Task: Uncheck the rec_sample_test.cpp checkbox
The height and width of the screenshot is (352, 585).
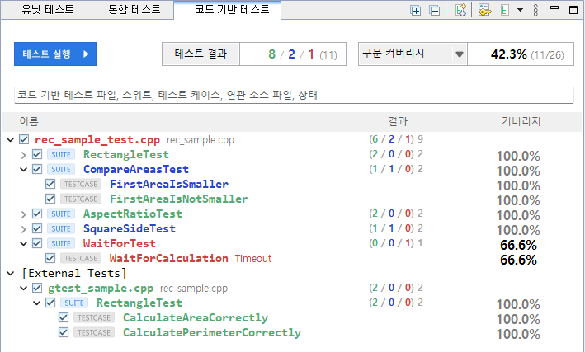Action: 24,139
